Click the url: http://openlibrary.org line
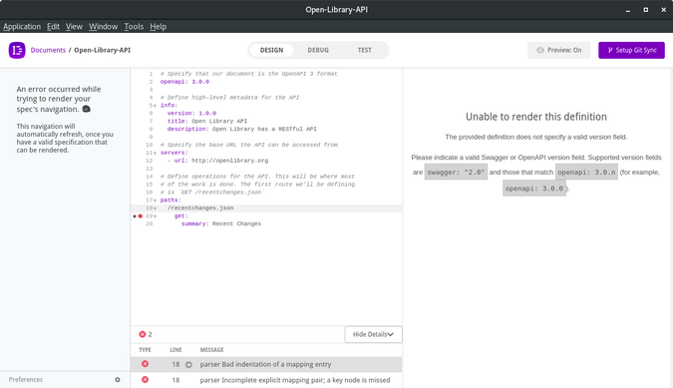Viewport: 673px width, 388px height. pos(217,161)
